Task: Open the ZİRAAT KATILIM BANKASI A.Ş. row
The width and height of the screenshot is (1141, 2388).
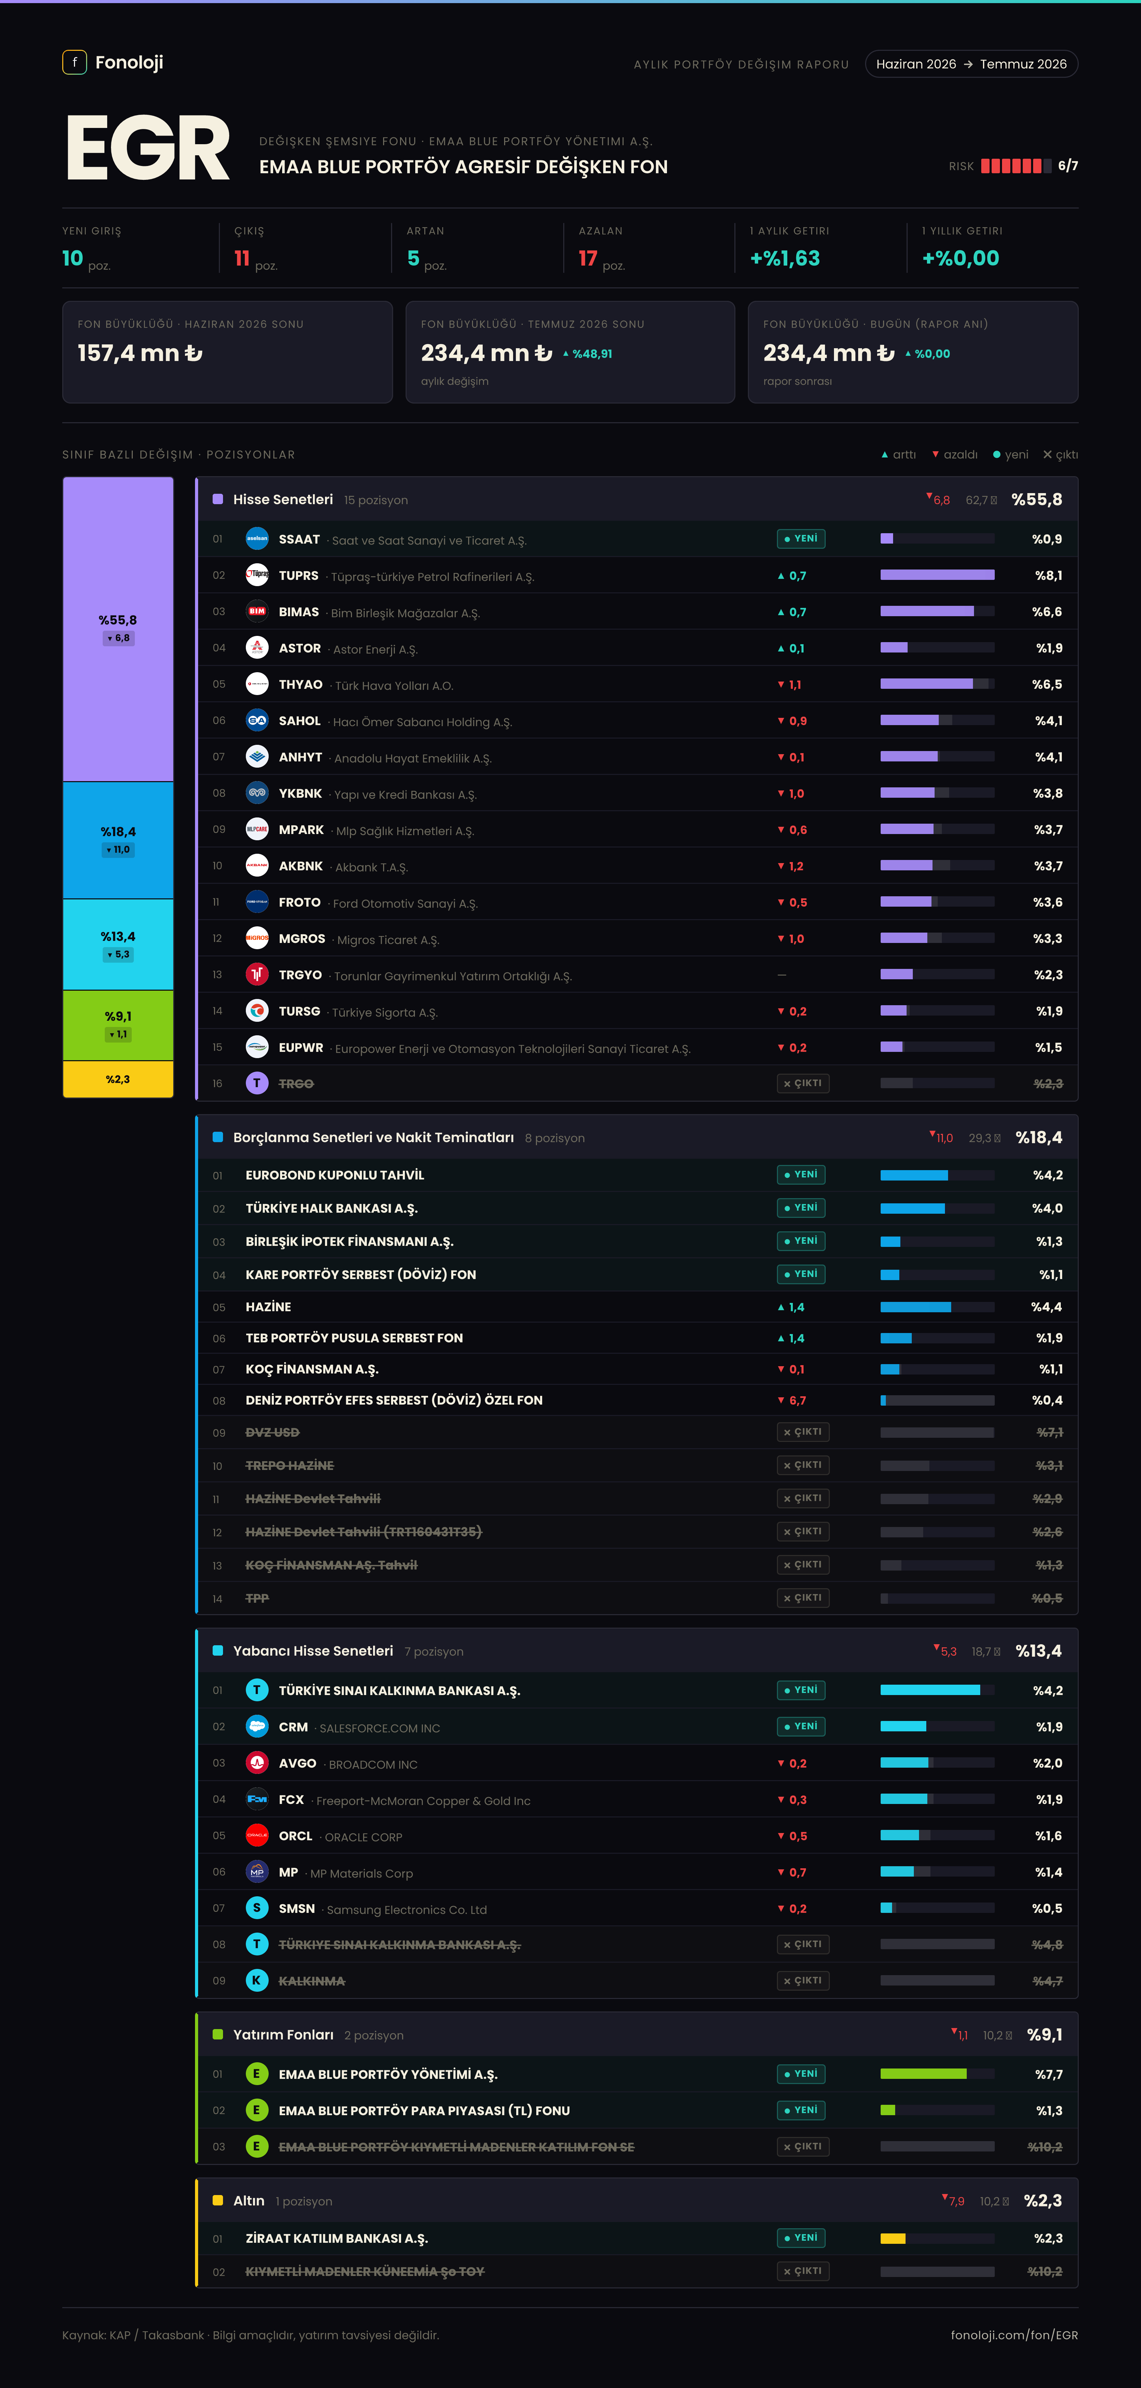Action: point(638,2238)
